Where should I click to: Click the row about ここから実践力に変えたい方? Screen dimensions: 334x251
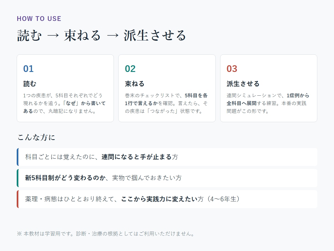pyautogui.click(x=167, y=199)
